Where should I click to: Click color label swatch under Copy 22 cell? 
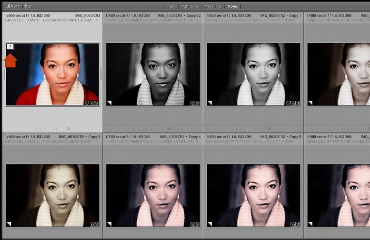(x=169, y=129)
